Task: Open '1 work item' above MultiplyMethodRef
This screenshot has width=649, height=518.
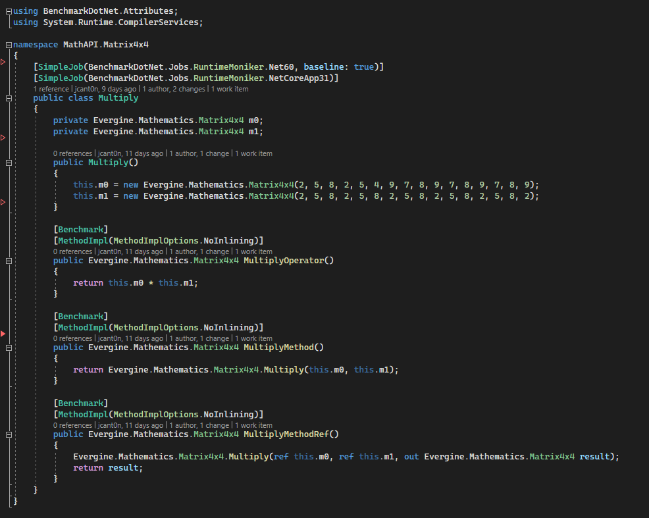Action: coord(253,425)
